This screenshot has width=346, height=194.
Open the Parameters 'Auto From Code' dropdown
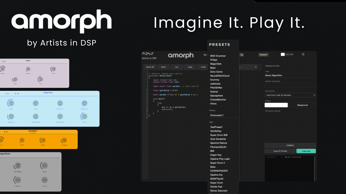click(x=290, y=95)
